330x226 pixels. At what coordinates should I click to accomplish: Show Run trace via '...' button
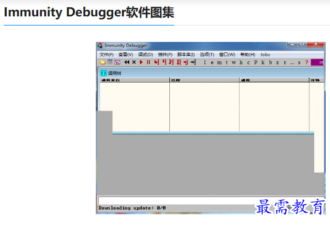[292, 63]
